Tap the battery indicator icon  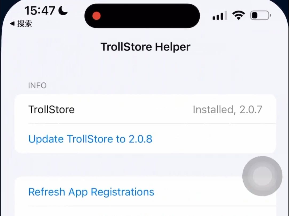click(x=260, y=15)
